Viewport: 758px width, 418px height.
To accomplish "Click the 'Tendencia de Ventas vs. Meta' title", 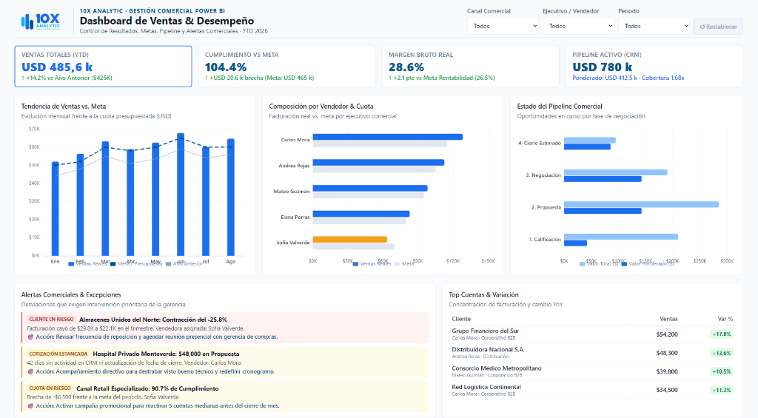I will click(64, 107).
